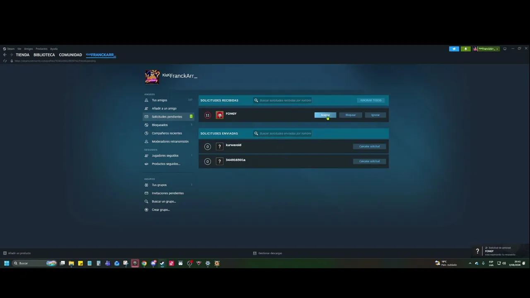
Task: Open the taskbar calculator
Action: click(x=99, y=263)
